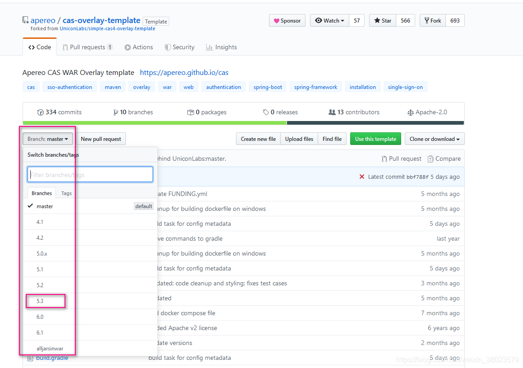
Task: Click the single-sign-on topic tag
Action: pyautogui.click(x=405, y=87)
